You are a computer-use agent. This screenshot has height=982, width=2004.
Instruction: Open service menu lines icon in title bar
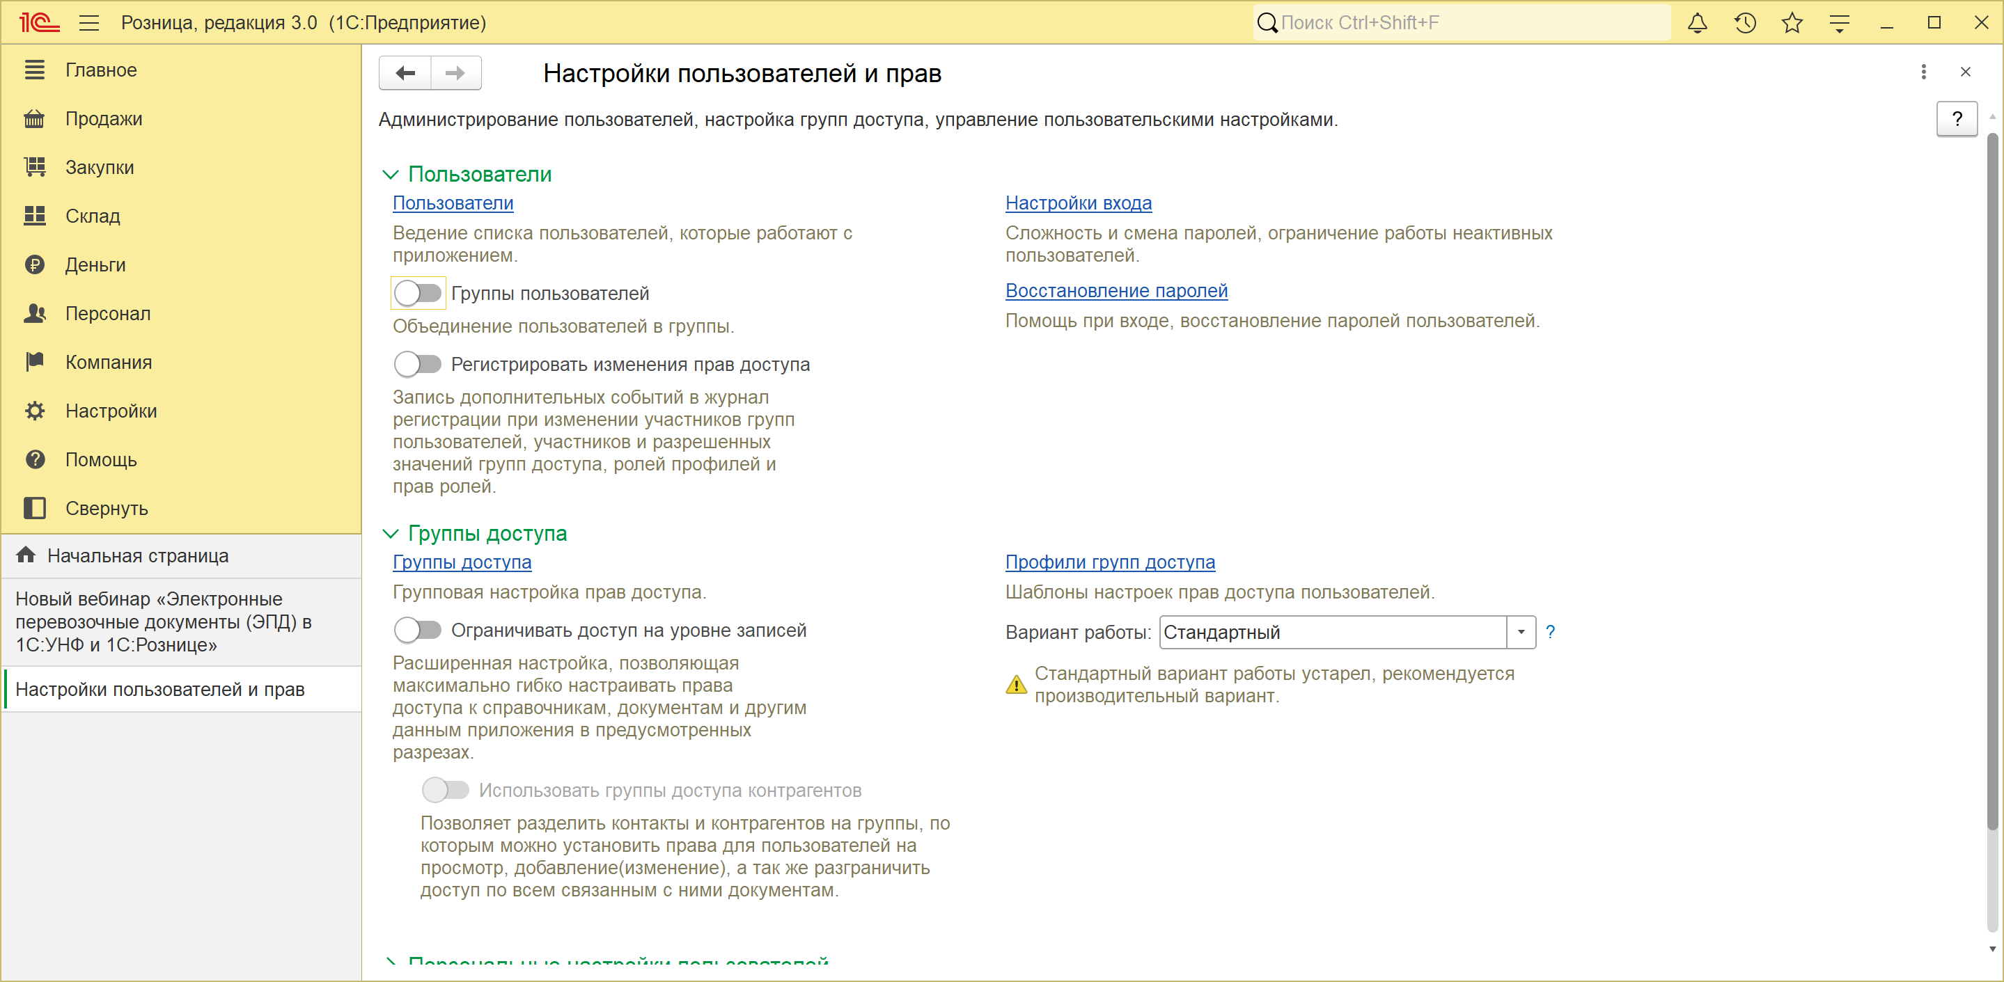[1840, 24]
